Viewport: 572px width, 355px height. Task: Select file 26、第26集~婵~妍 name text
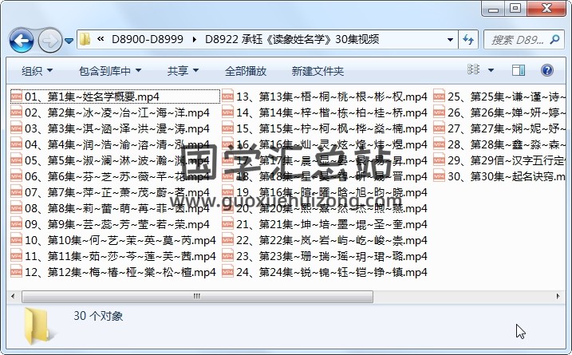tap(507, 112)
